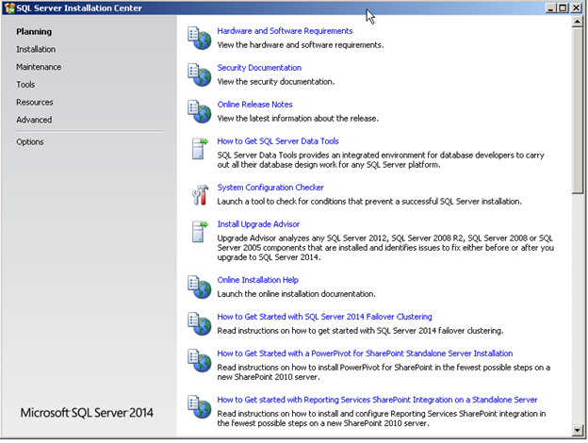The image size is (588, 443).
Task: Select the Planning category
Action: pyautogui.click(x=34, y=32)
